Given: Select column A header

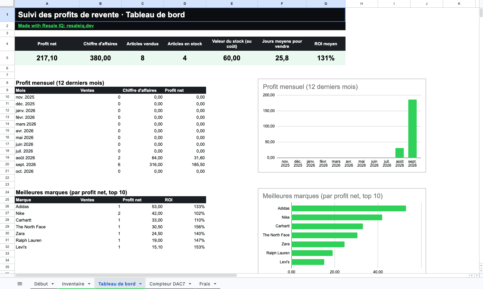Looking at the screenshot, I should 47,4.
